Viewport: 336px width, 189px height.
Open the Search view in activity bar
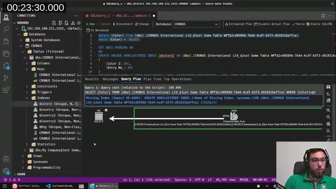click(x=6, y=29)
